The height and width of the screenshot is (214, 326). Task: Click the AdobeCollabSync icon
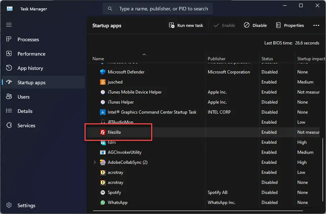(x=103, y=162)
